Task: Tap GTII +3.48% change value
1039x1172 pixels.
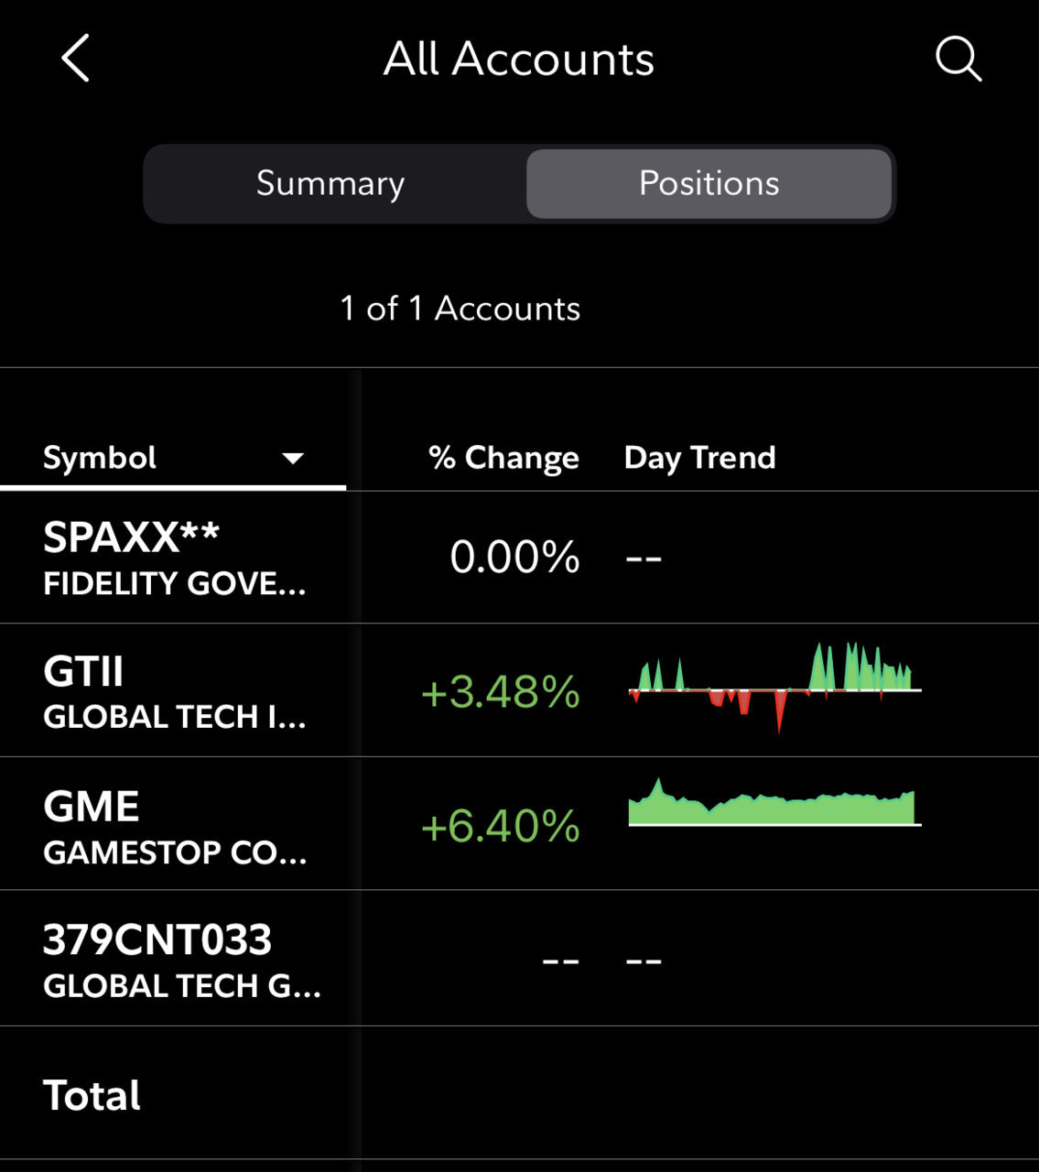Action: (500, 692)
